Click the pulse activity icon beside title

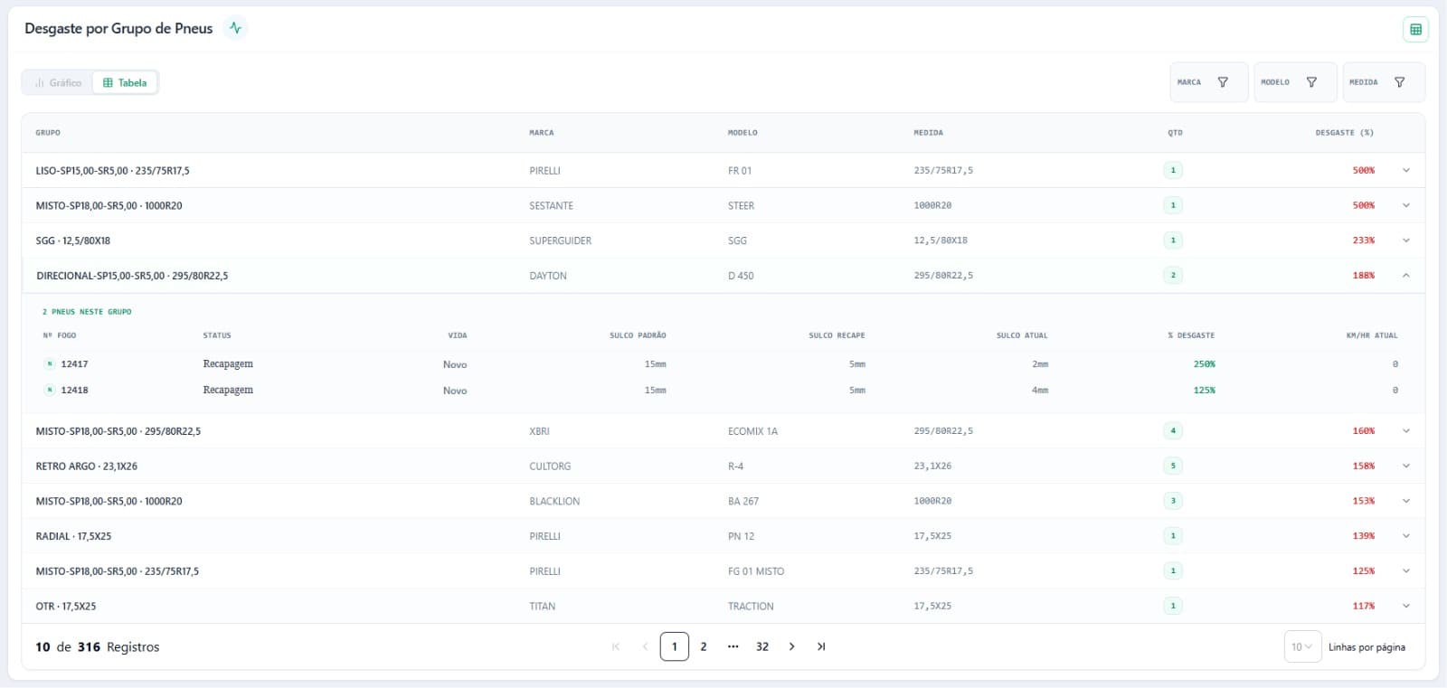point(235,28)
